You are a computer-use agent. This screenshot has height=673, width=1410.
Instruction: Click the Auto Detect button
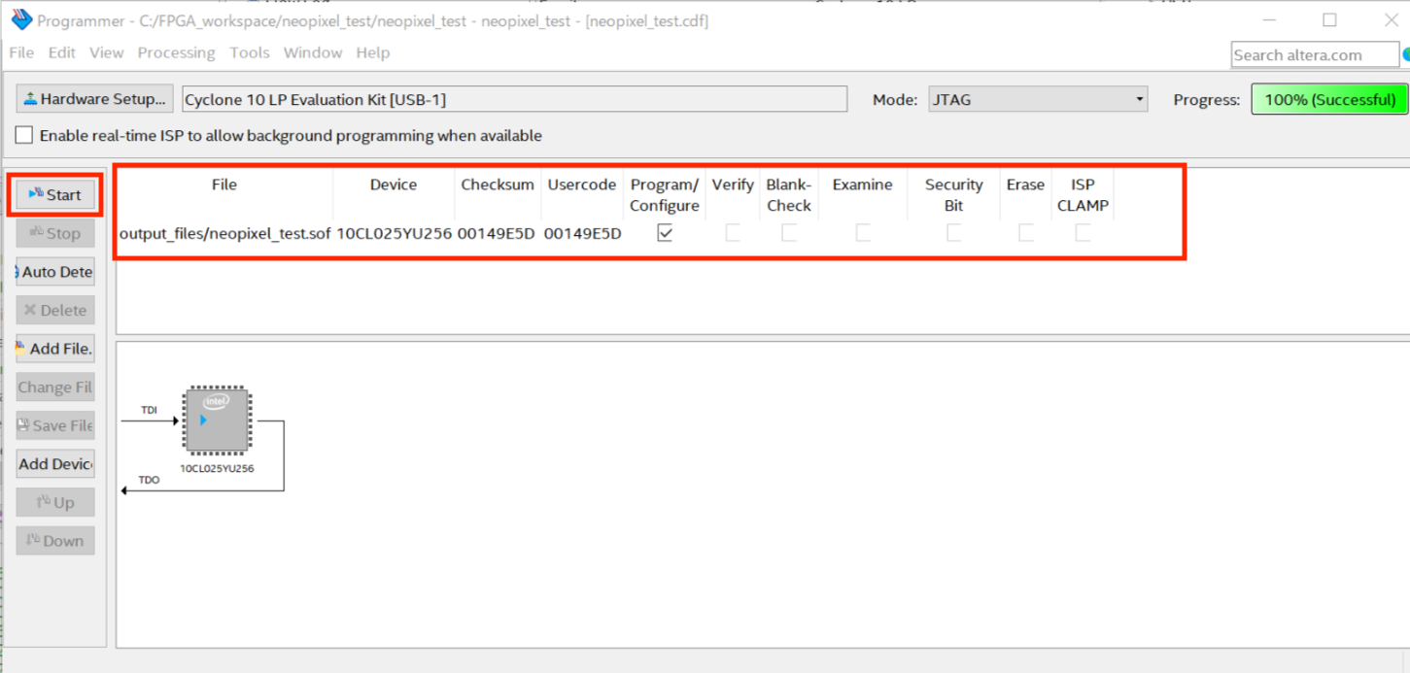[55, 272]
